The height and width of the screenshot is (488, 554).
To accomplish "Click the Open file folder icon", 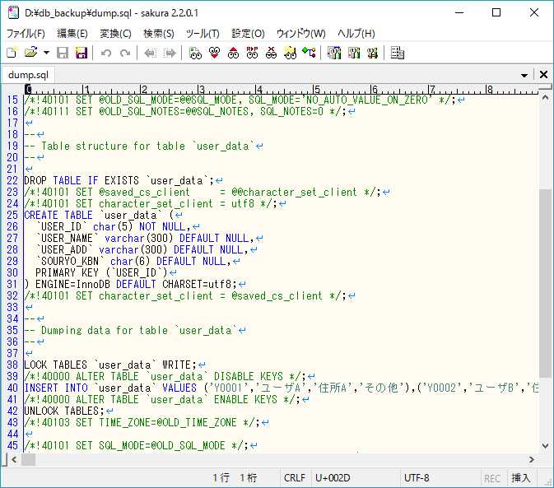I will [x=31, y=53].
